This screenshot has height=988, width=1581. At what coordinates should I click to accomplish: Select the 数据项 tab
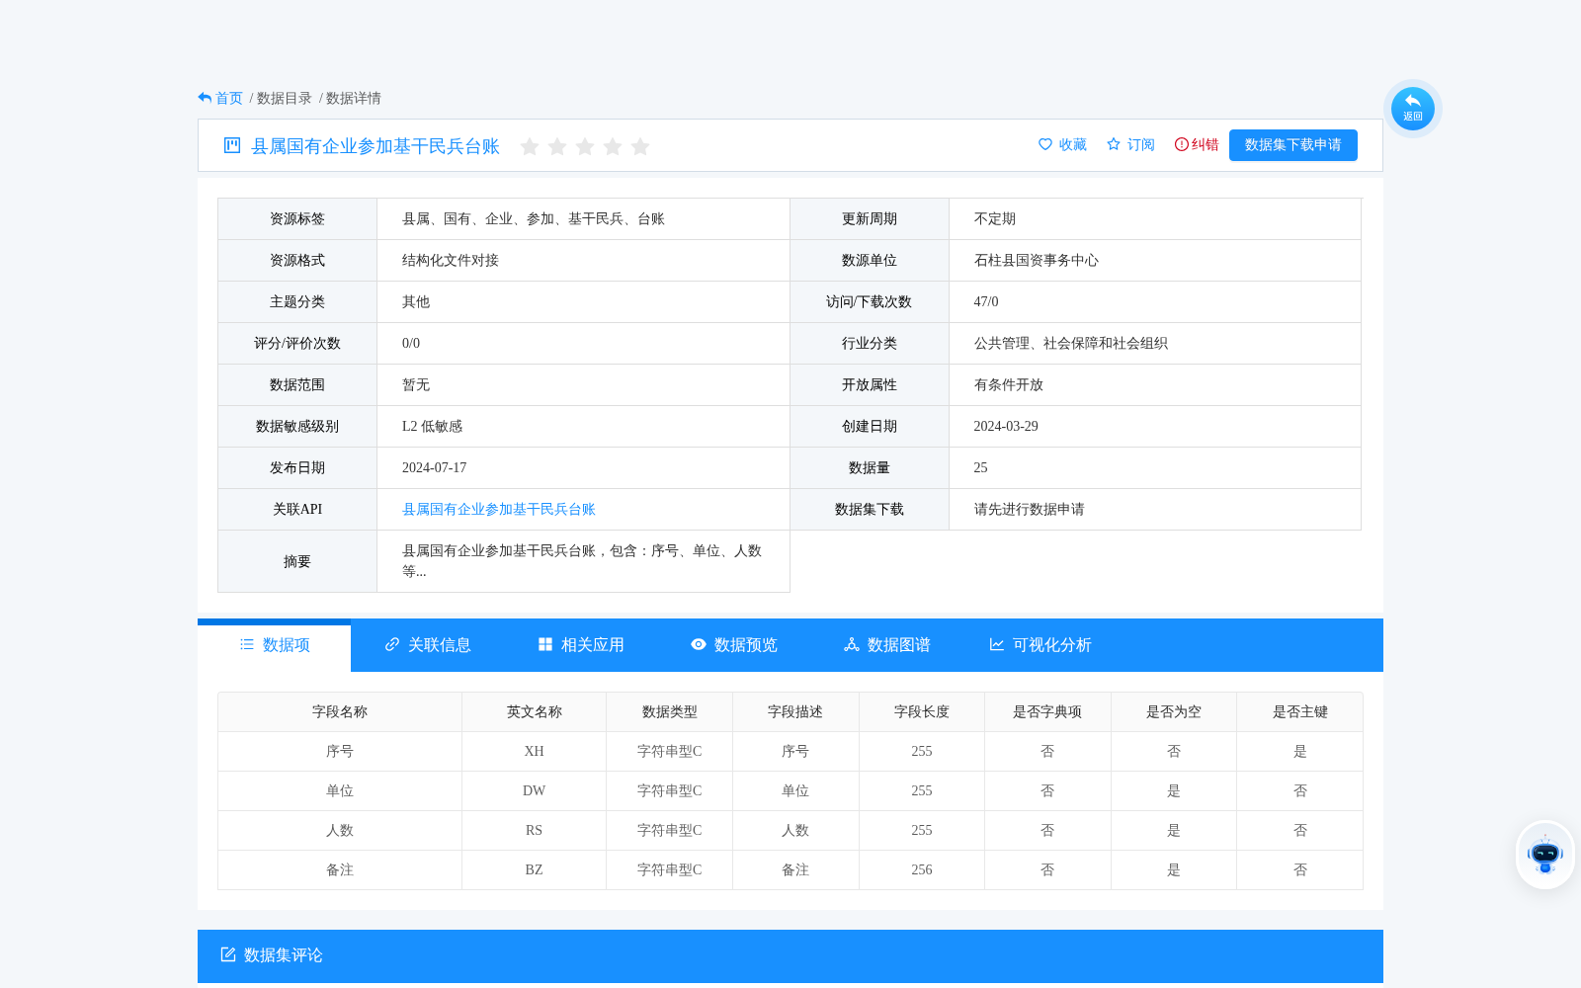pyautogui.click(x=275, y=645)
